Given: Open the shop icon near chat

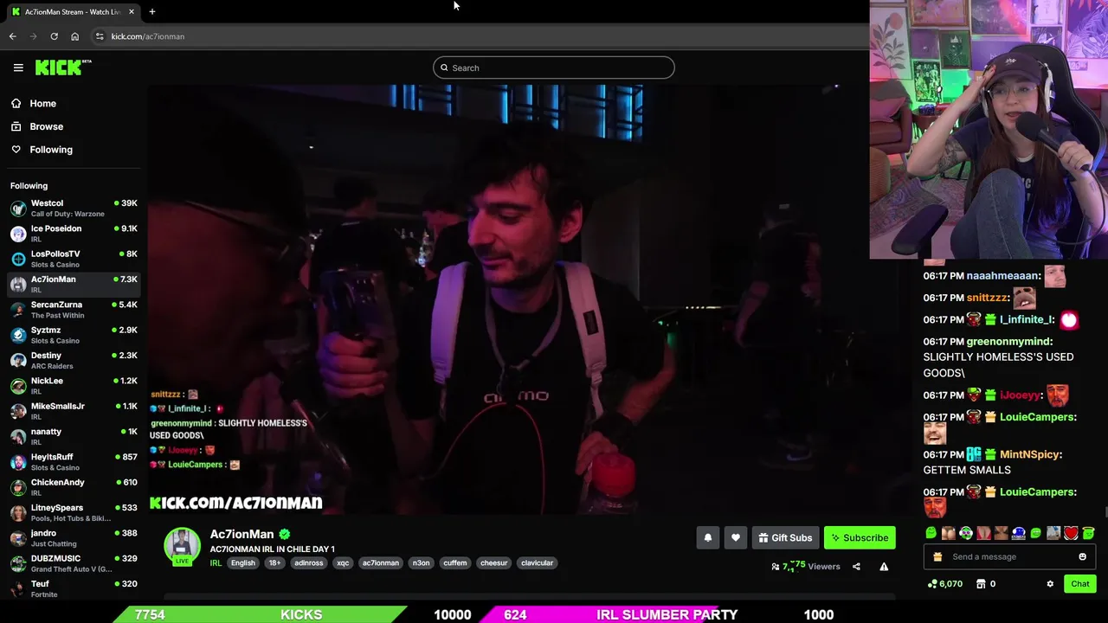Looking at the screenshot, I should tap(981, 584).
